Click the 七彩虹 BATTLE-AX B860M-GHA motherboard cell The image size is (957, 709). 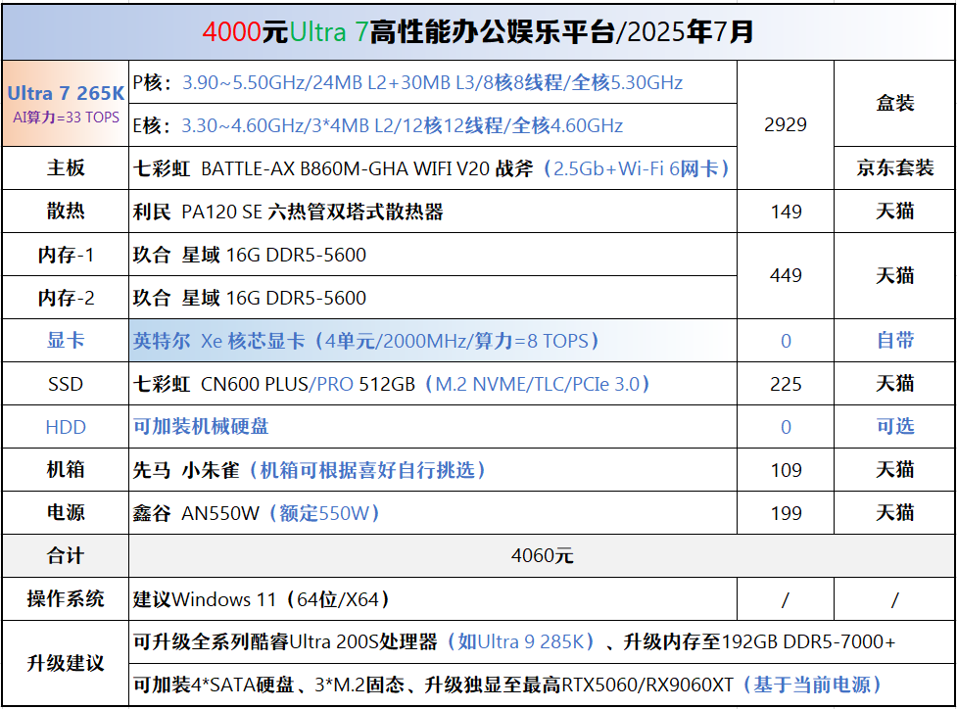433,167
